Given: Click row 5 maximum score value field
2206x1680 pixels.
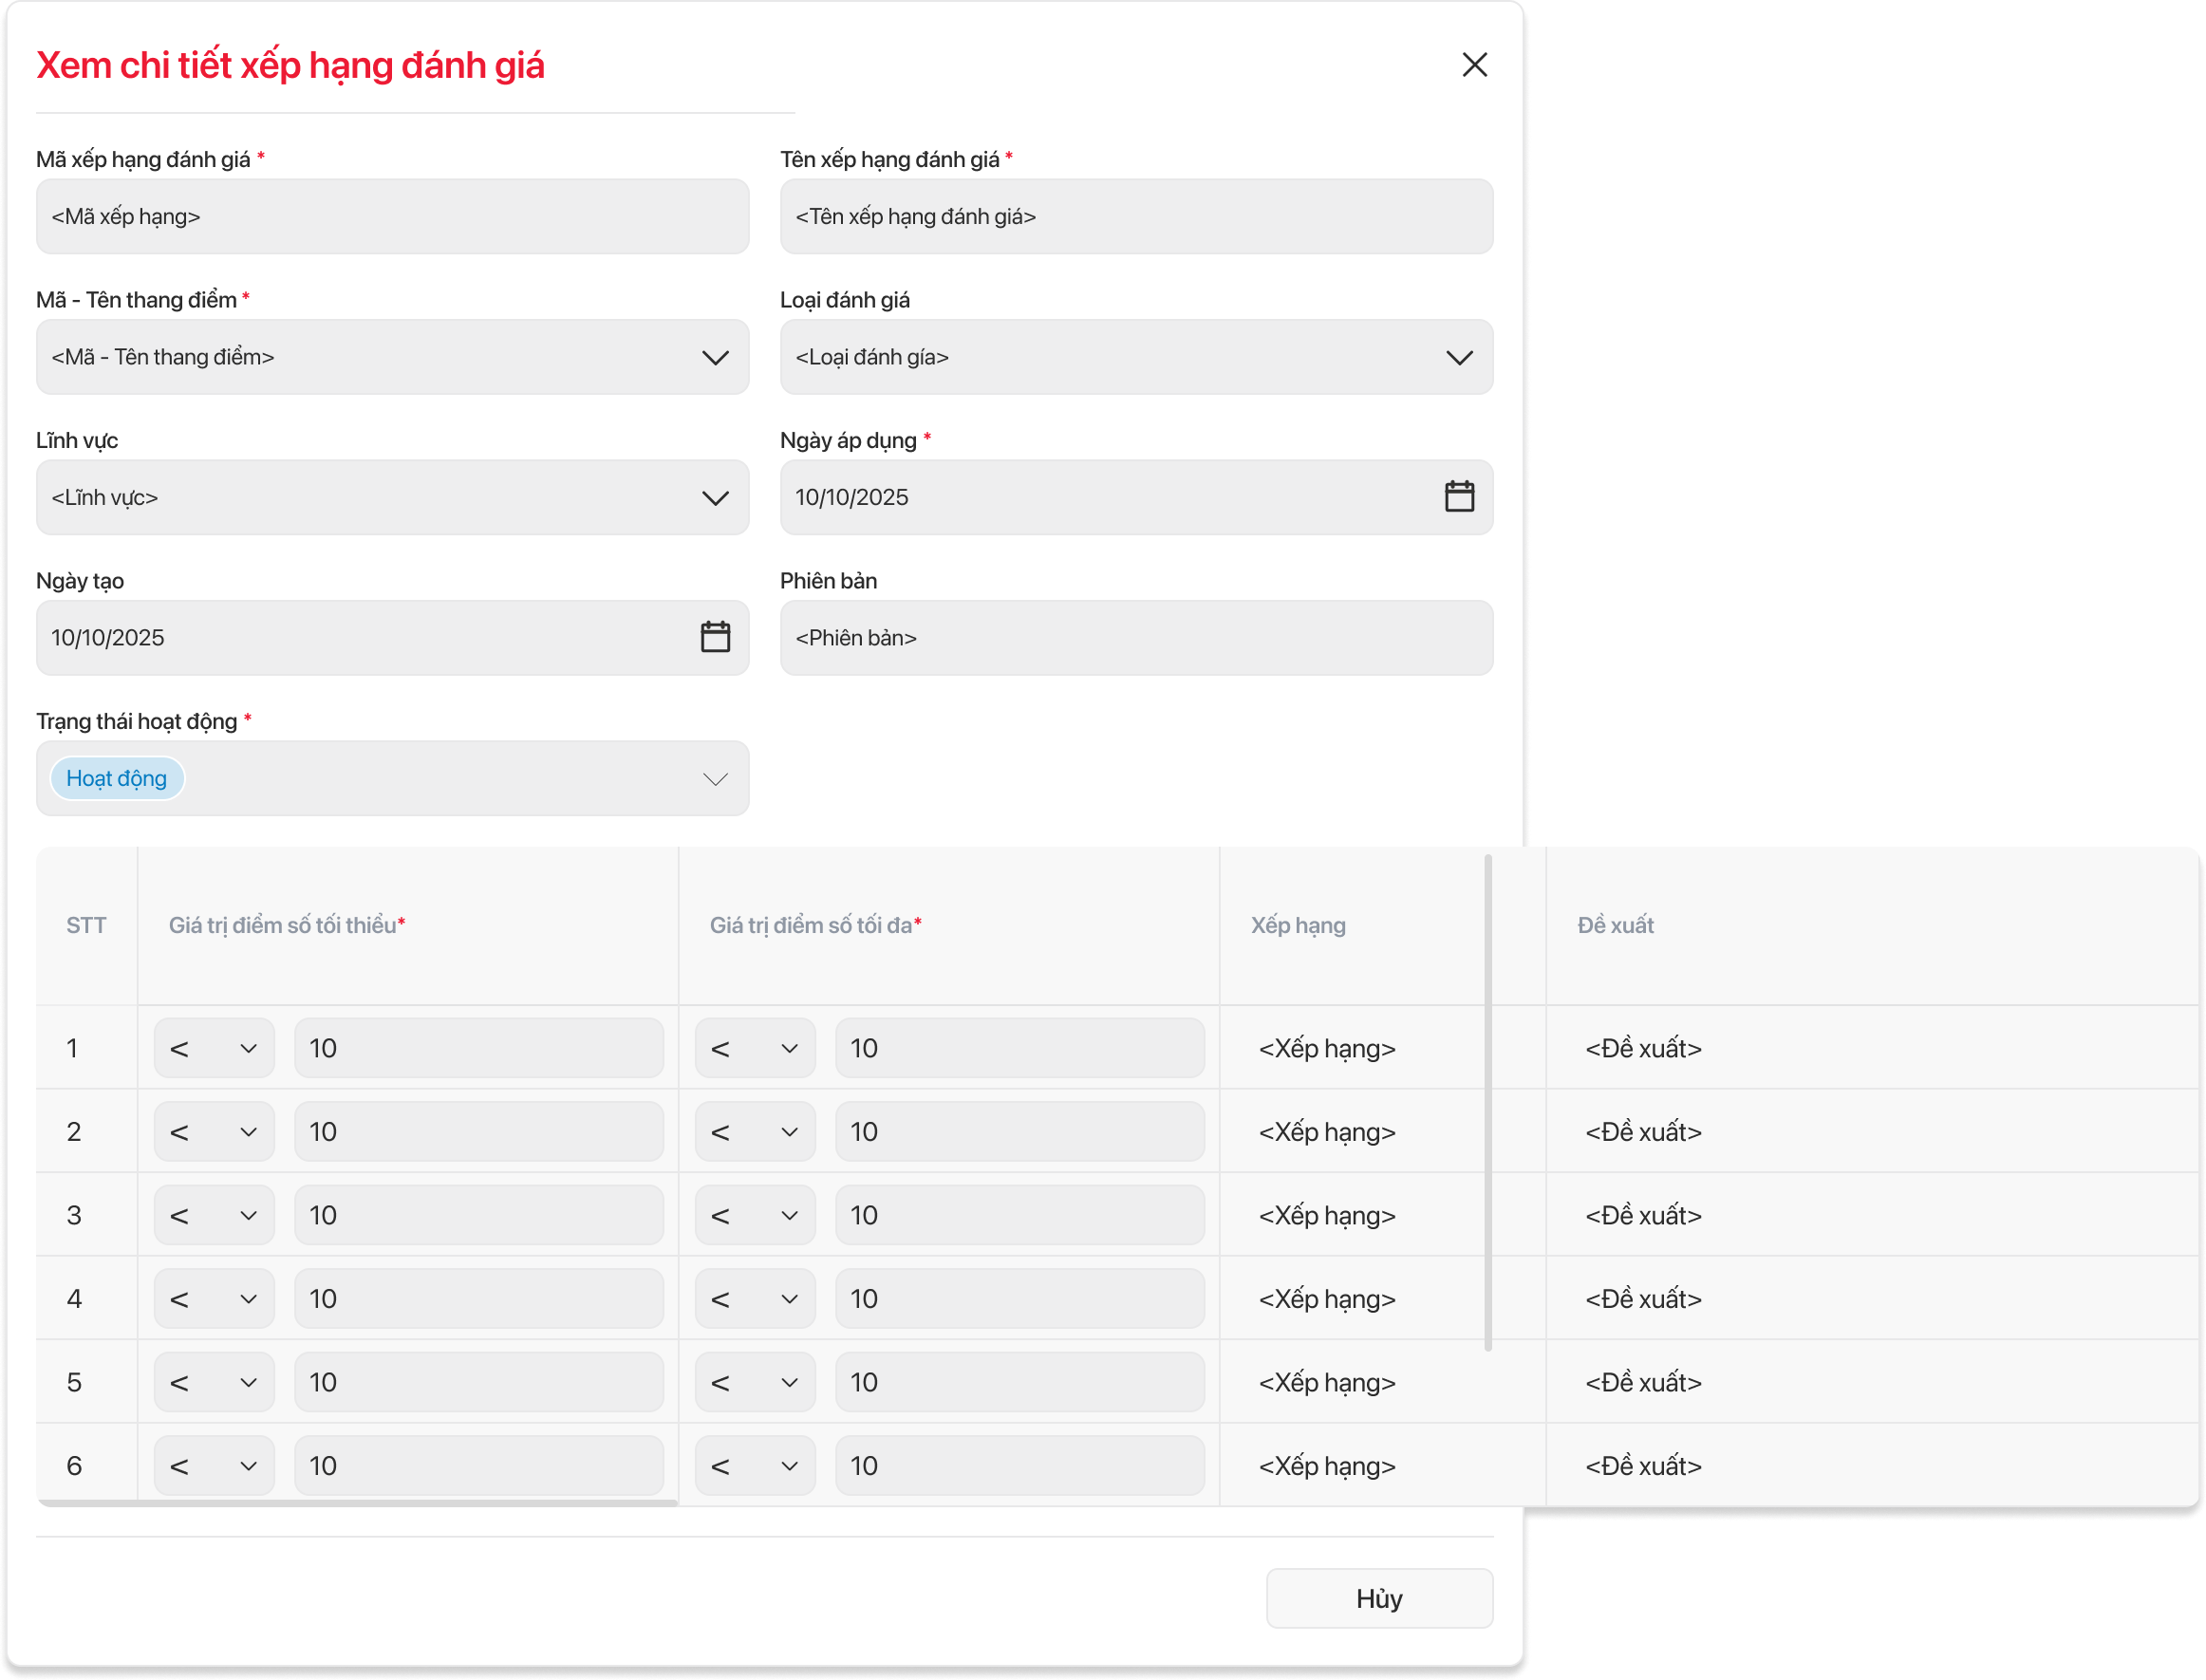Looking at the screenshot, I should click(1019, 1382).
